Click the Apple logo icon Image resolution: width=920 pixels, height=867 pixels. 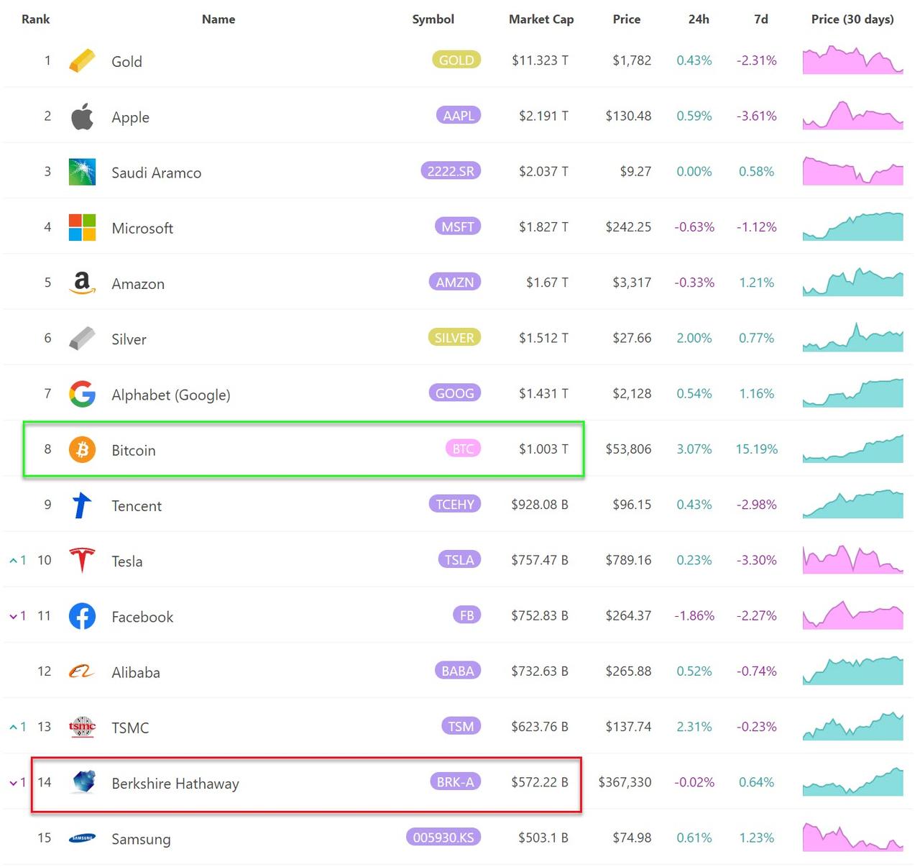click(x=82, y=116)
